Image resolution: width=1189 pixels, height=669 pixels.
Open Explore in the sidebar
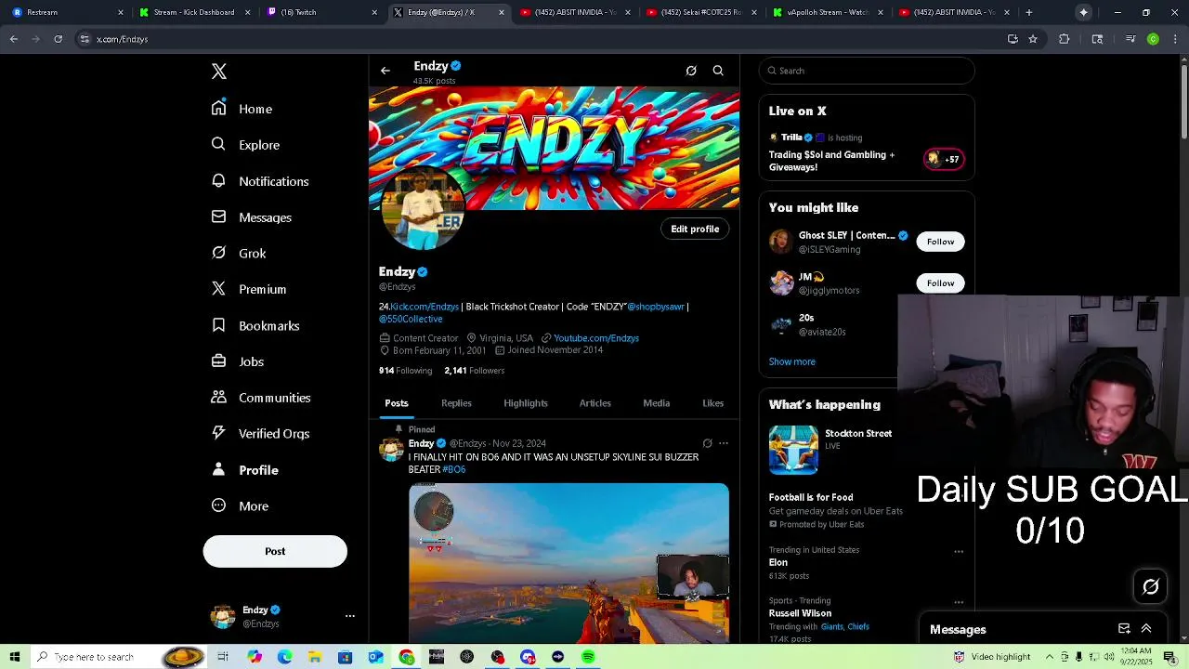tap(245, 145)
